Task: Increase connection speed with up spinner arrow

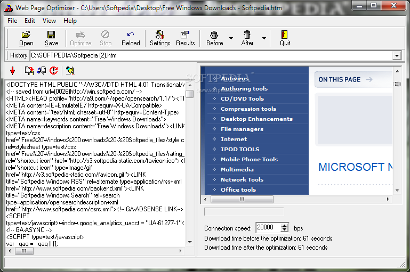Action: pos(285,226)
